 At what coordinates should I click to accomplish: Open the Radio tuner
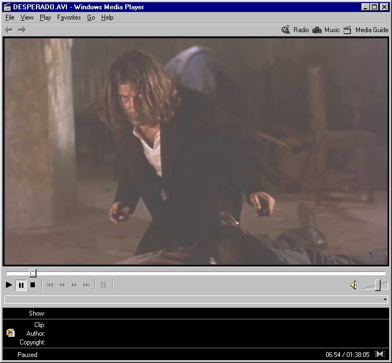[295, 30]
